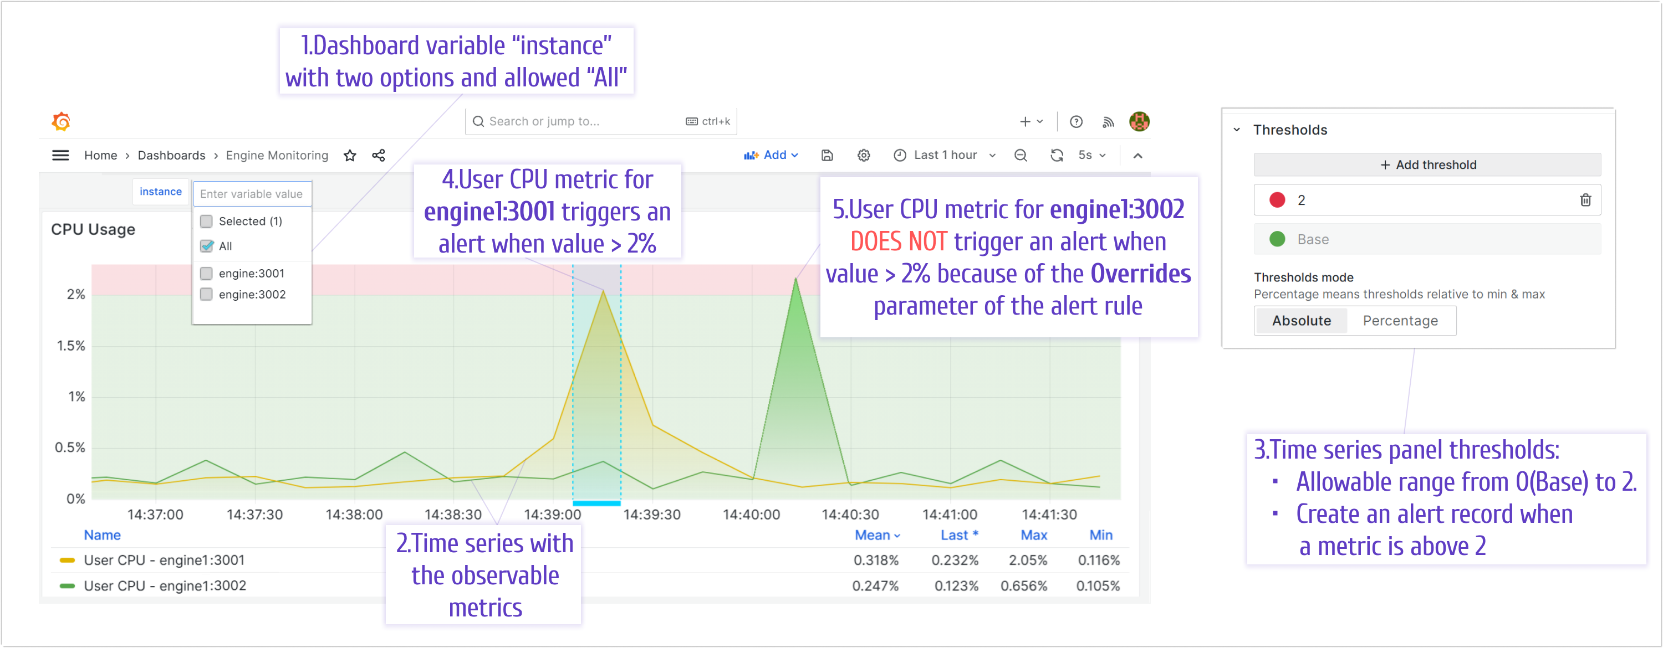Viewport: 1663px width, 648px height.
Task: Click the Engine Monitoring breadcrumb
Action: point(277,156)
